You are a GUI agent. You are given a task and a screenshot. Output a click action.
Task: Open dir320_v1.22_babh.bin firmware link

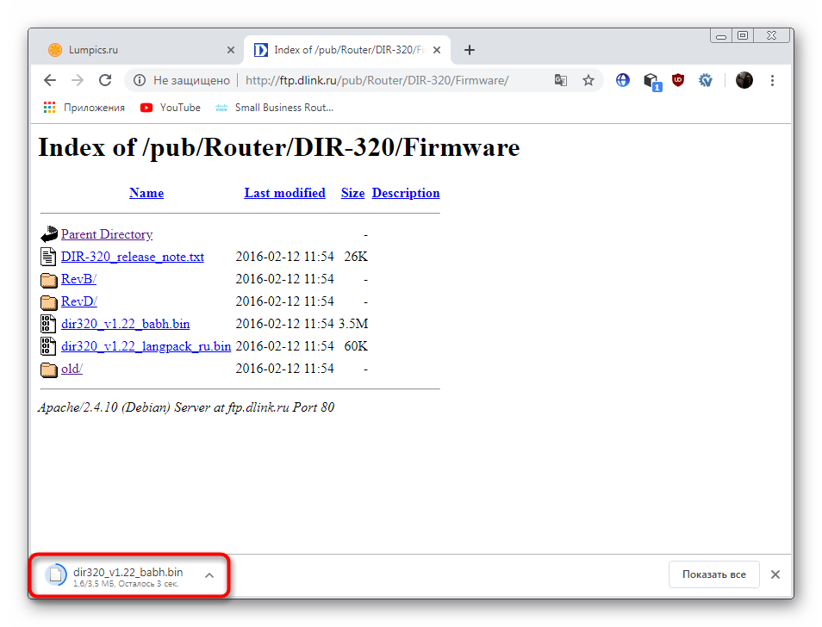(x=125, y=324)
